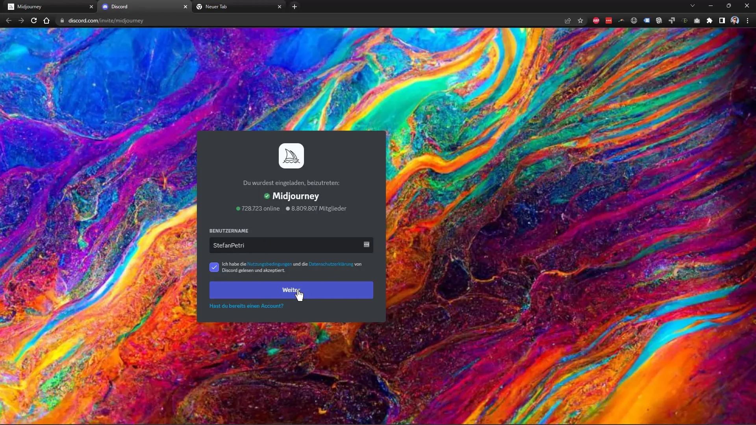The height and width of the screenshot is (425, 756).
Task: Click the password manager icon in username field
Action: (367, 245)
